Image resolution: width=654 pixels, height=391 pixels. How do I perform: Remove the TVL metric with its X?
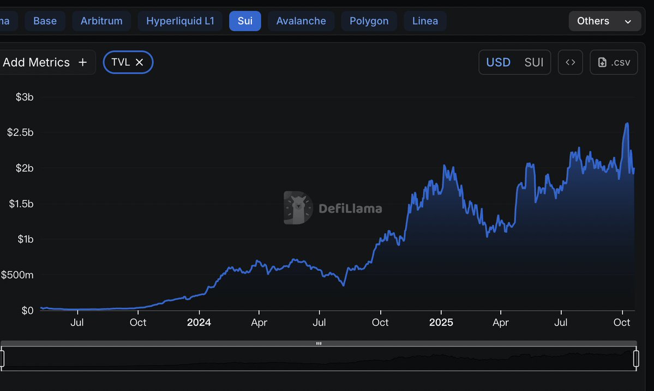coord(139,62)
